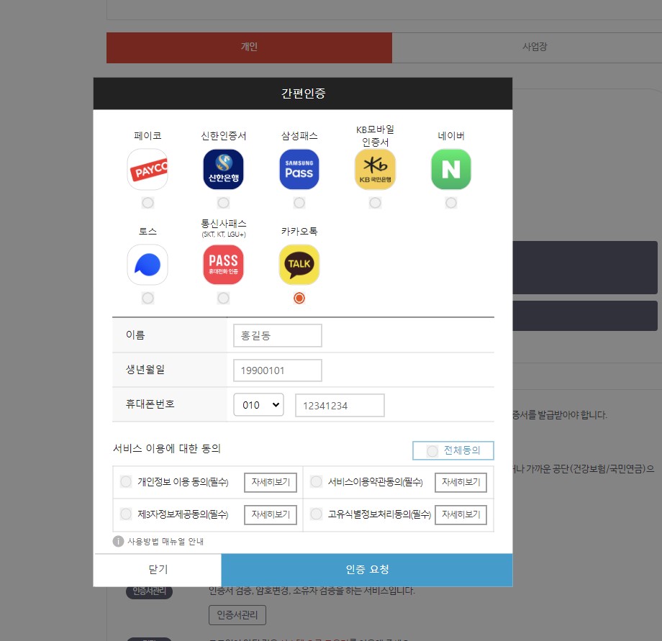Viewport: 662px width, 641px height.
Task: Select the 네이버 radio button
Action: (x=451, y=203)
